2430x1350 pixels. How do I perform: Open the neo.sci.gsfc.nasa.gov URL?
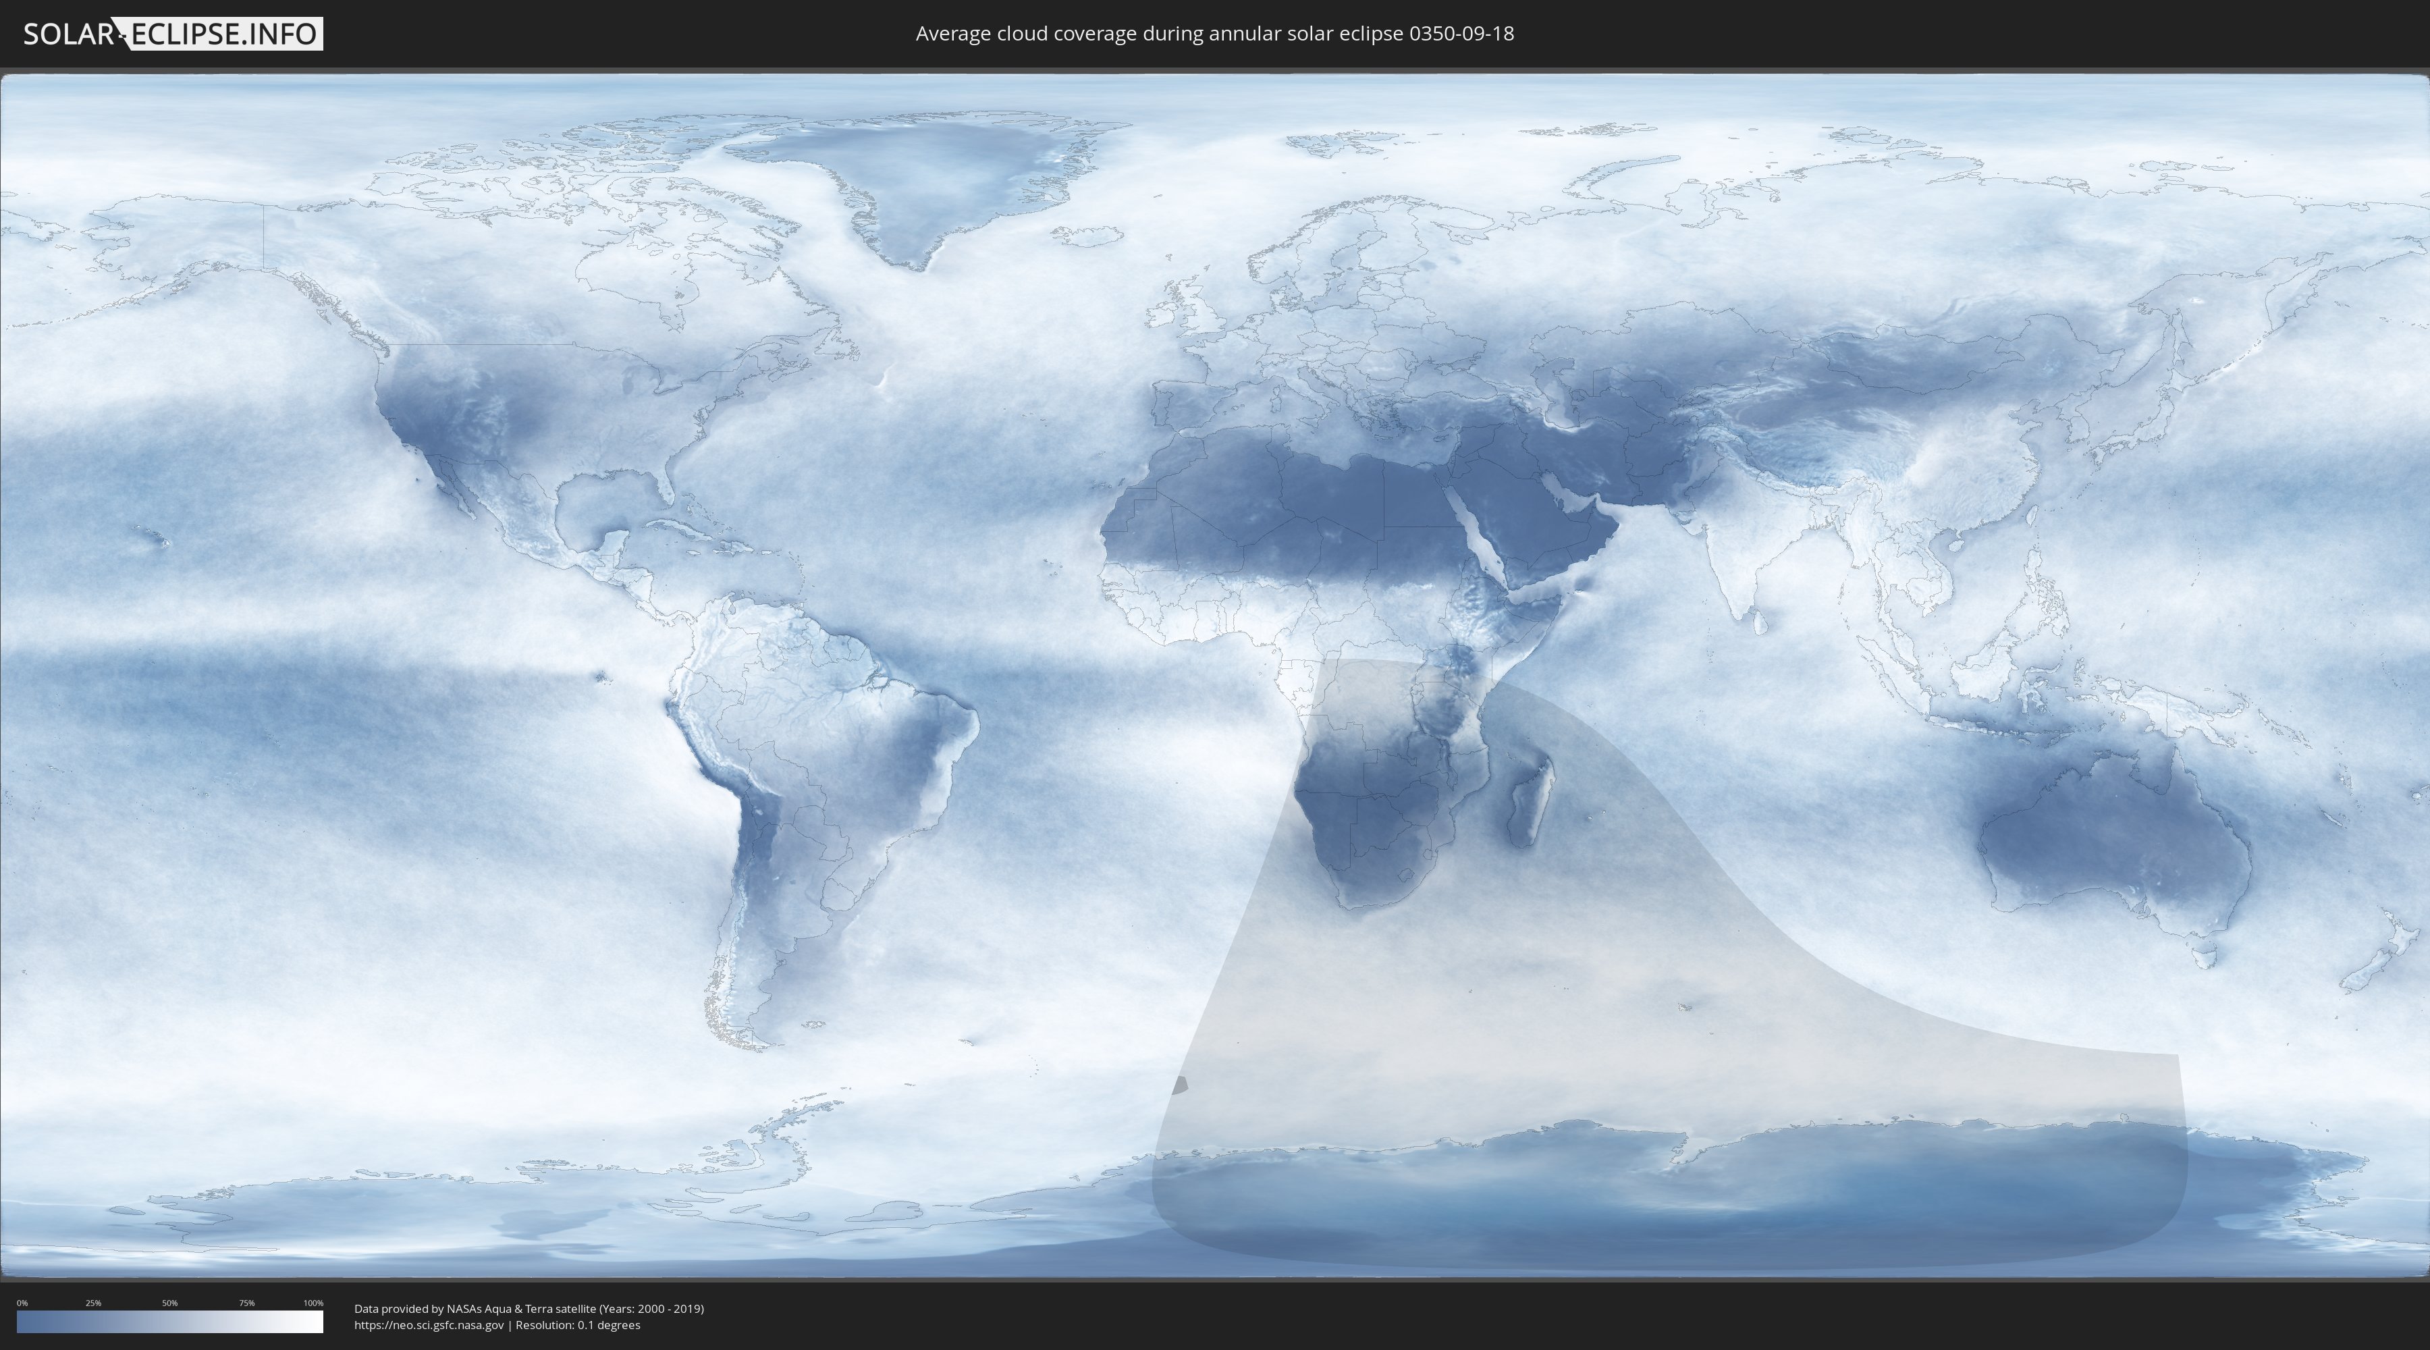point(428,1326)
